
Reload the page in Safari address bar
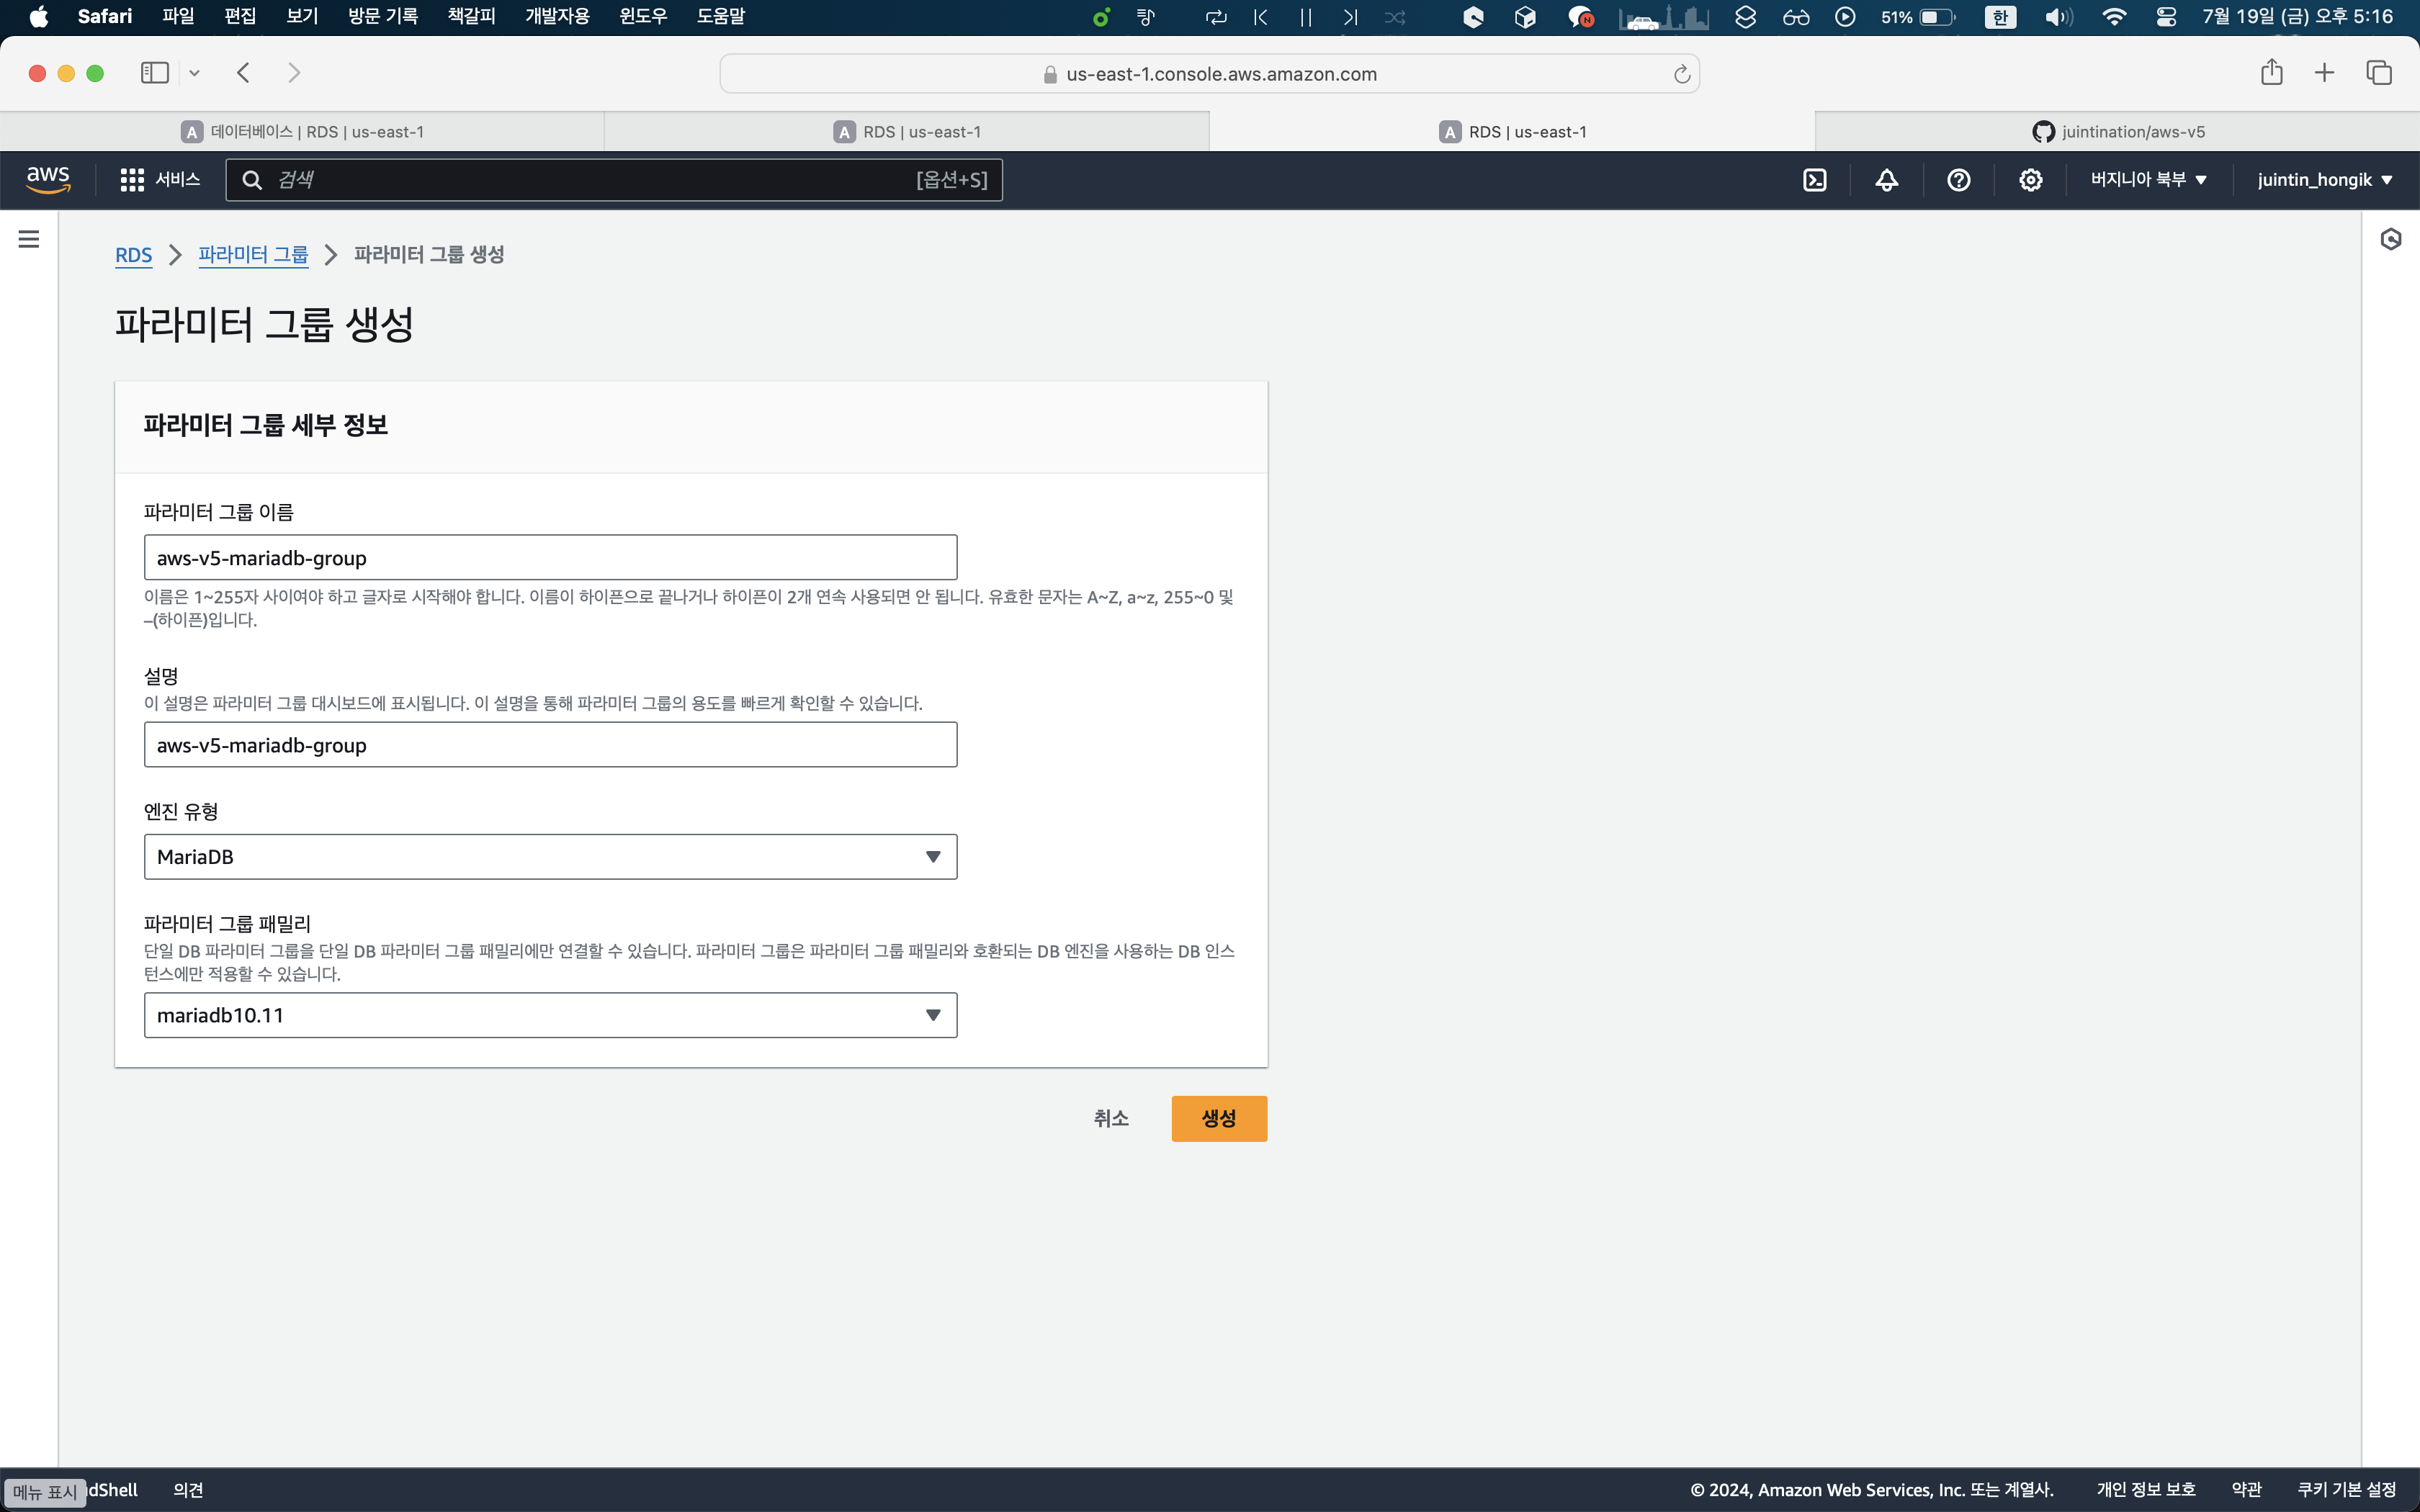[x=1682, y=74]
